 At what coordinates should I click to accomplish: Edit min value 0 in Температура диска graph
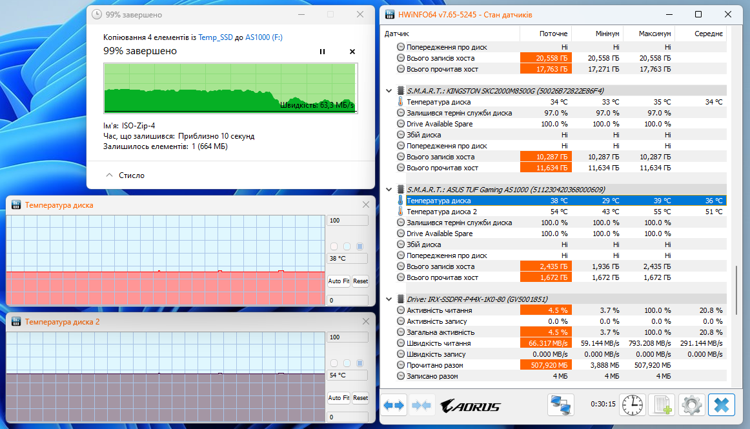pos(347,301)
